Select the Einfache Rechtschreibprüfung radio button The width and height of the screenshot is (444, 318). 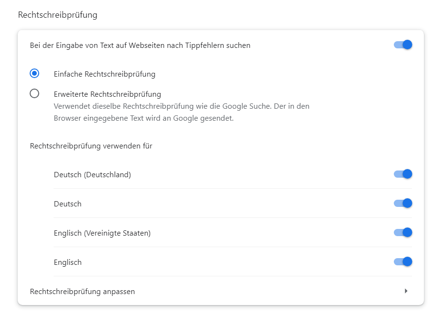pyautogui.click(x=34, y=73)
